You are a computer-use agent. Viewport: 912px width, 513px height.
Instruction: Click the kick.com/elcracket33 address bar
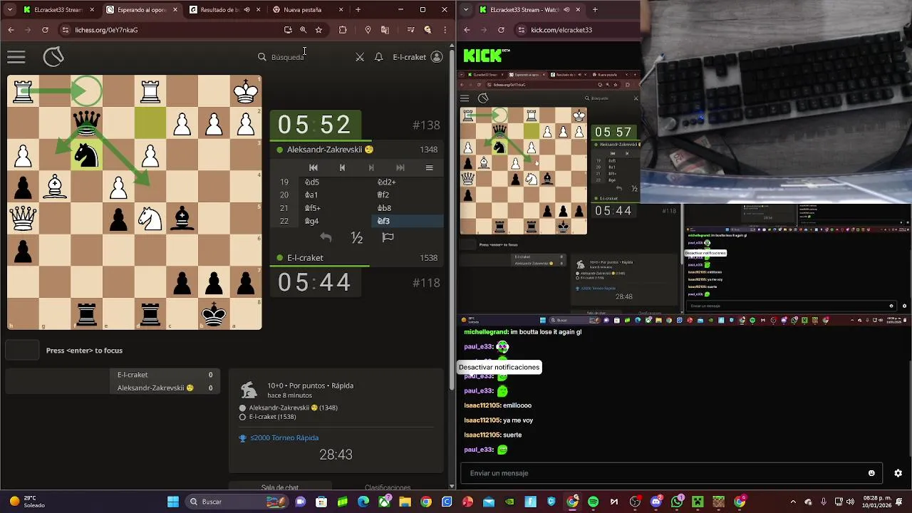coord(577,30)
